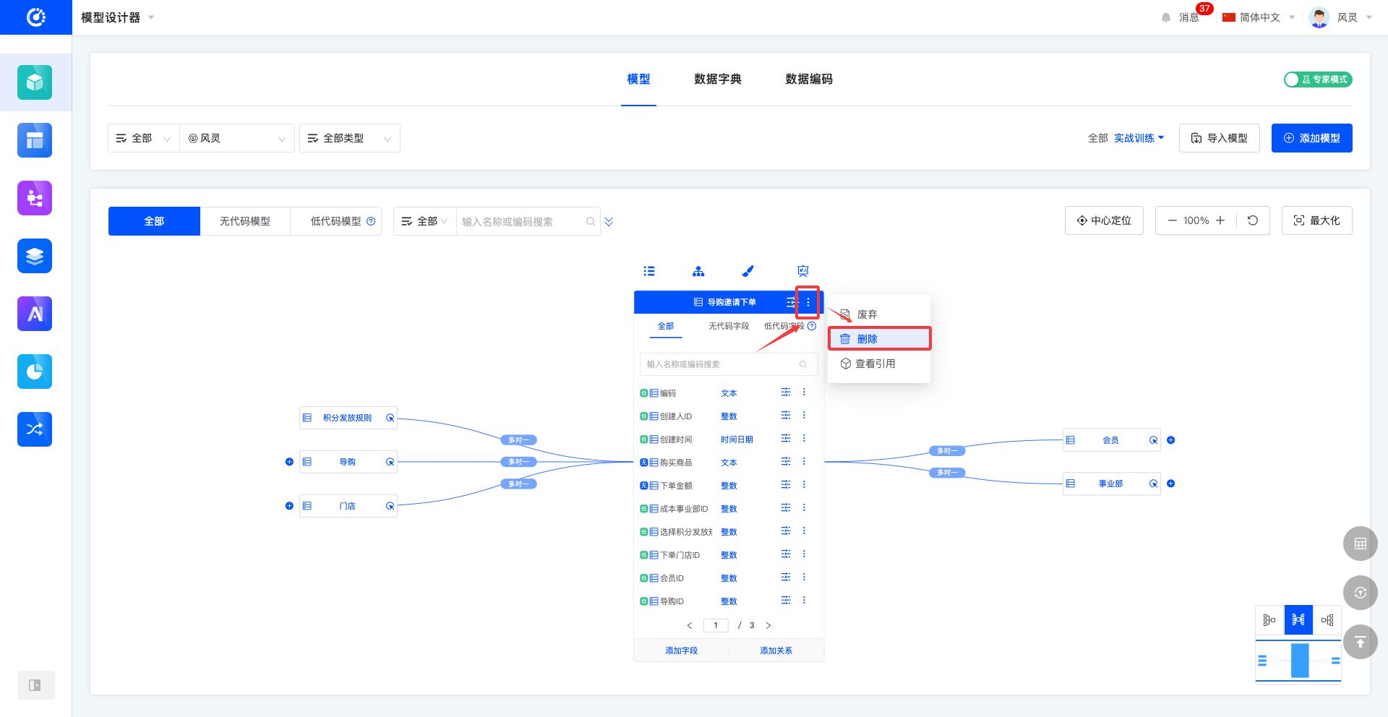Select 无代码字段 tab in model card
Viewport: 1388px width, 717px height.
tap(729, 326)
